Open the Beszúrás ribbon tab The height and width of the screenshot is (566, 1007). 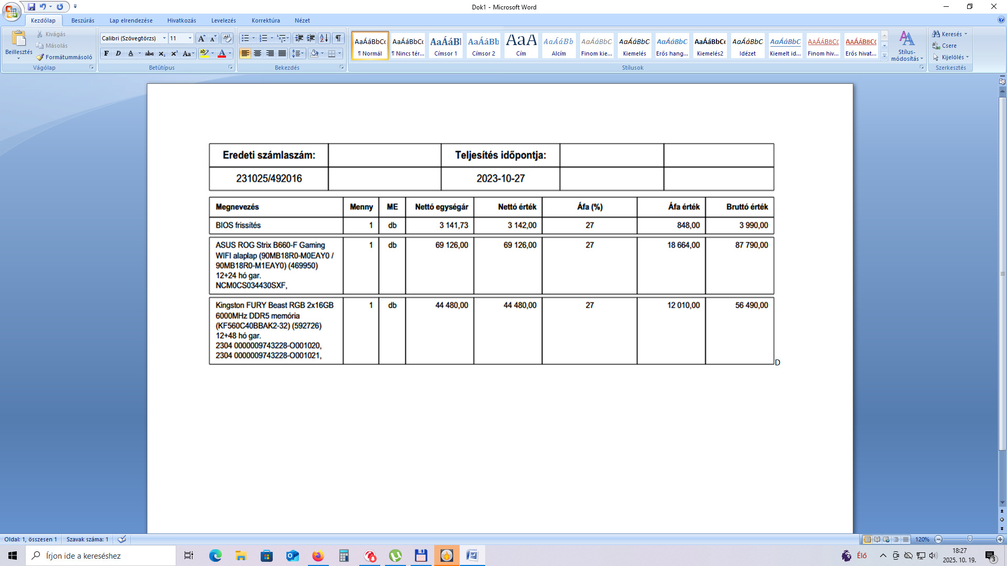coord(83,20)
